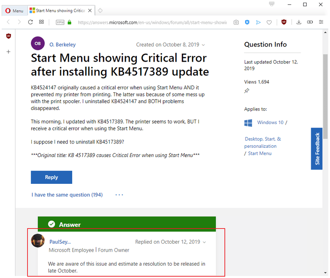The width and height of the screenshot is (330, 278).
Task: Click battery saver icon
Action: coord(310,22)
